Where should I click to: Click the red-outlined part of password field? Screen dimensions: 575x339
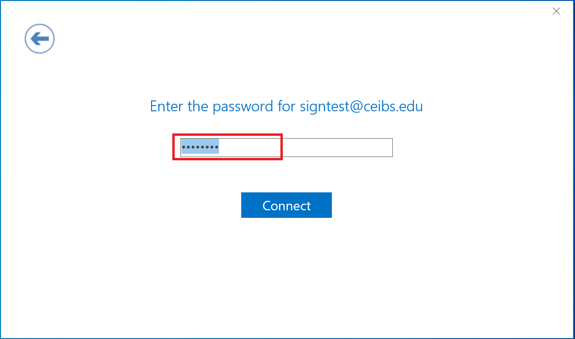coord(228,147)
